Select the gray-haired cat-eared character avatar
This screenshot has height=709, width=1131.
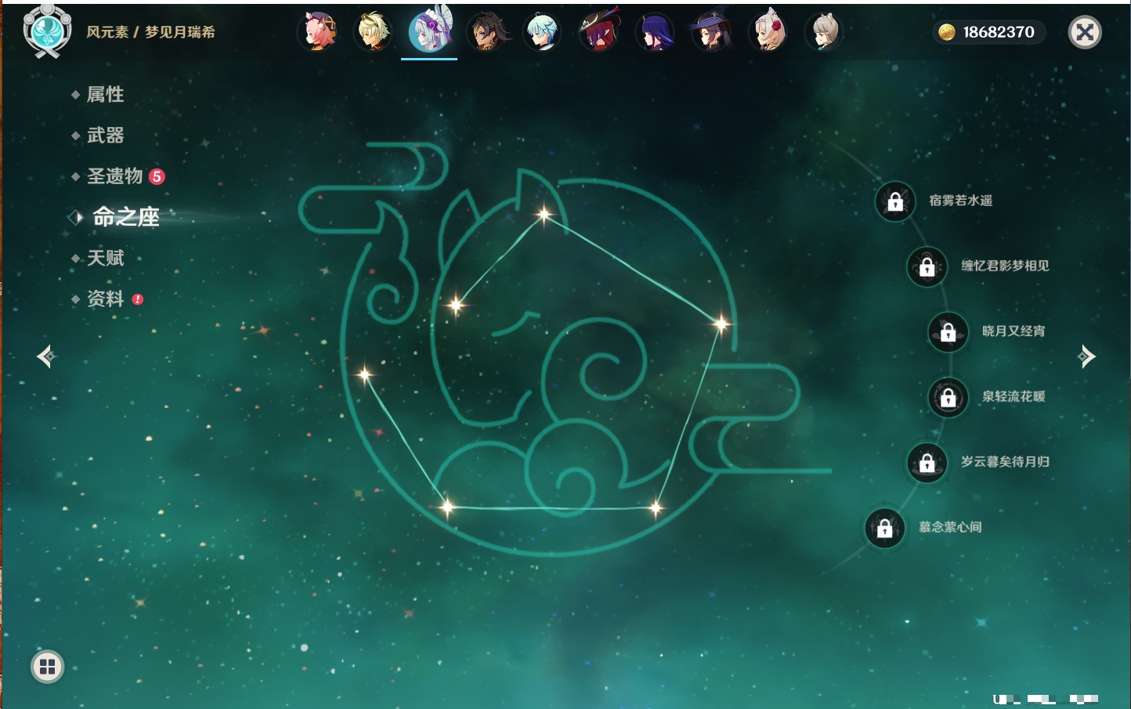pos(824,32)
